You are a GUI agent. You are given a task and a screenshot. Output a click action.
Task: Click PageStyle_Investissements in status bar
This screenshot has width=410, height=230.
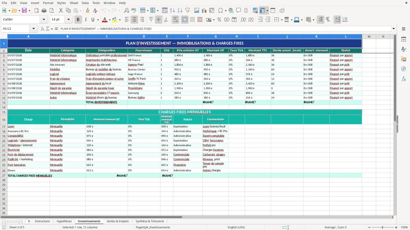point(153,227)
